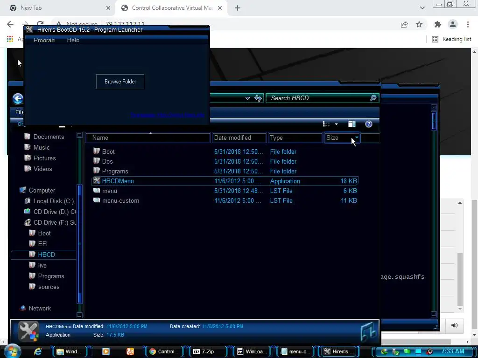
Task: Sort by the Name column header
Action: coord(148,138)
